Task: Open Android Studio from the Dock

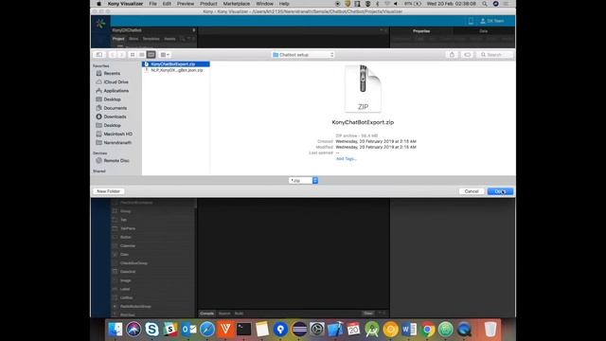Action: pyautogui.click(x=372, y=330)
